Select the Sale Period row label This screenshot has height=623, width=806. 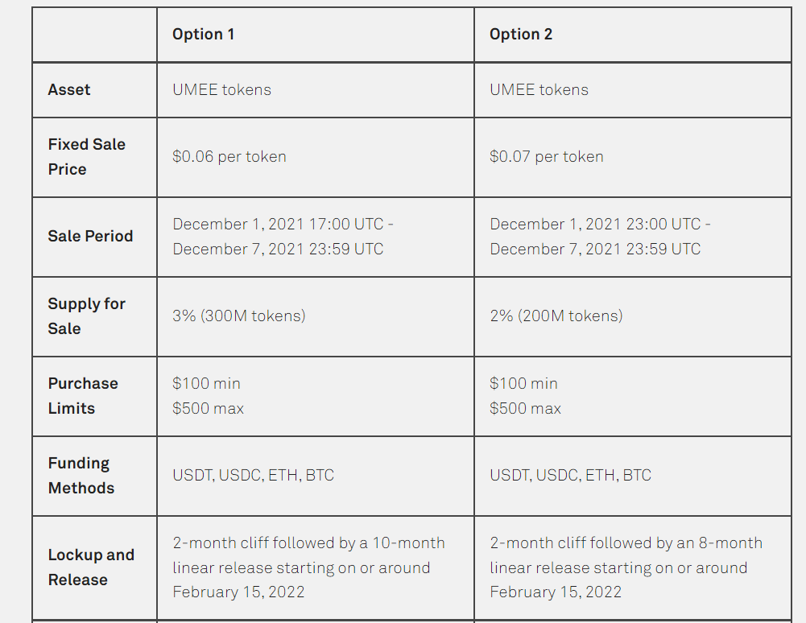point(90,237)
